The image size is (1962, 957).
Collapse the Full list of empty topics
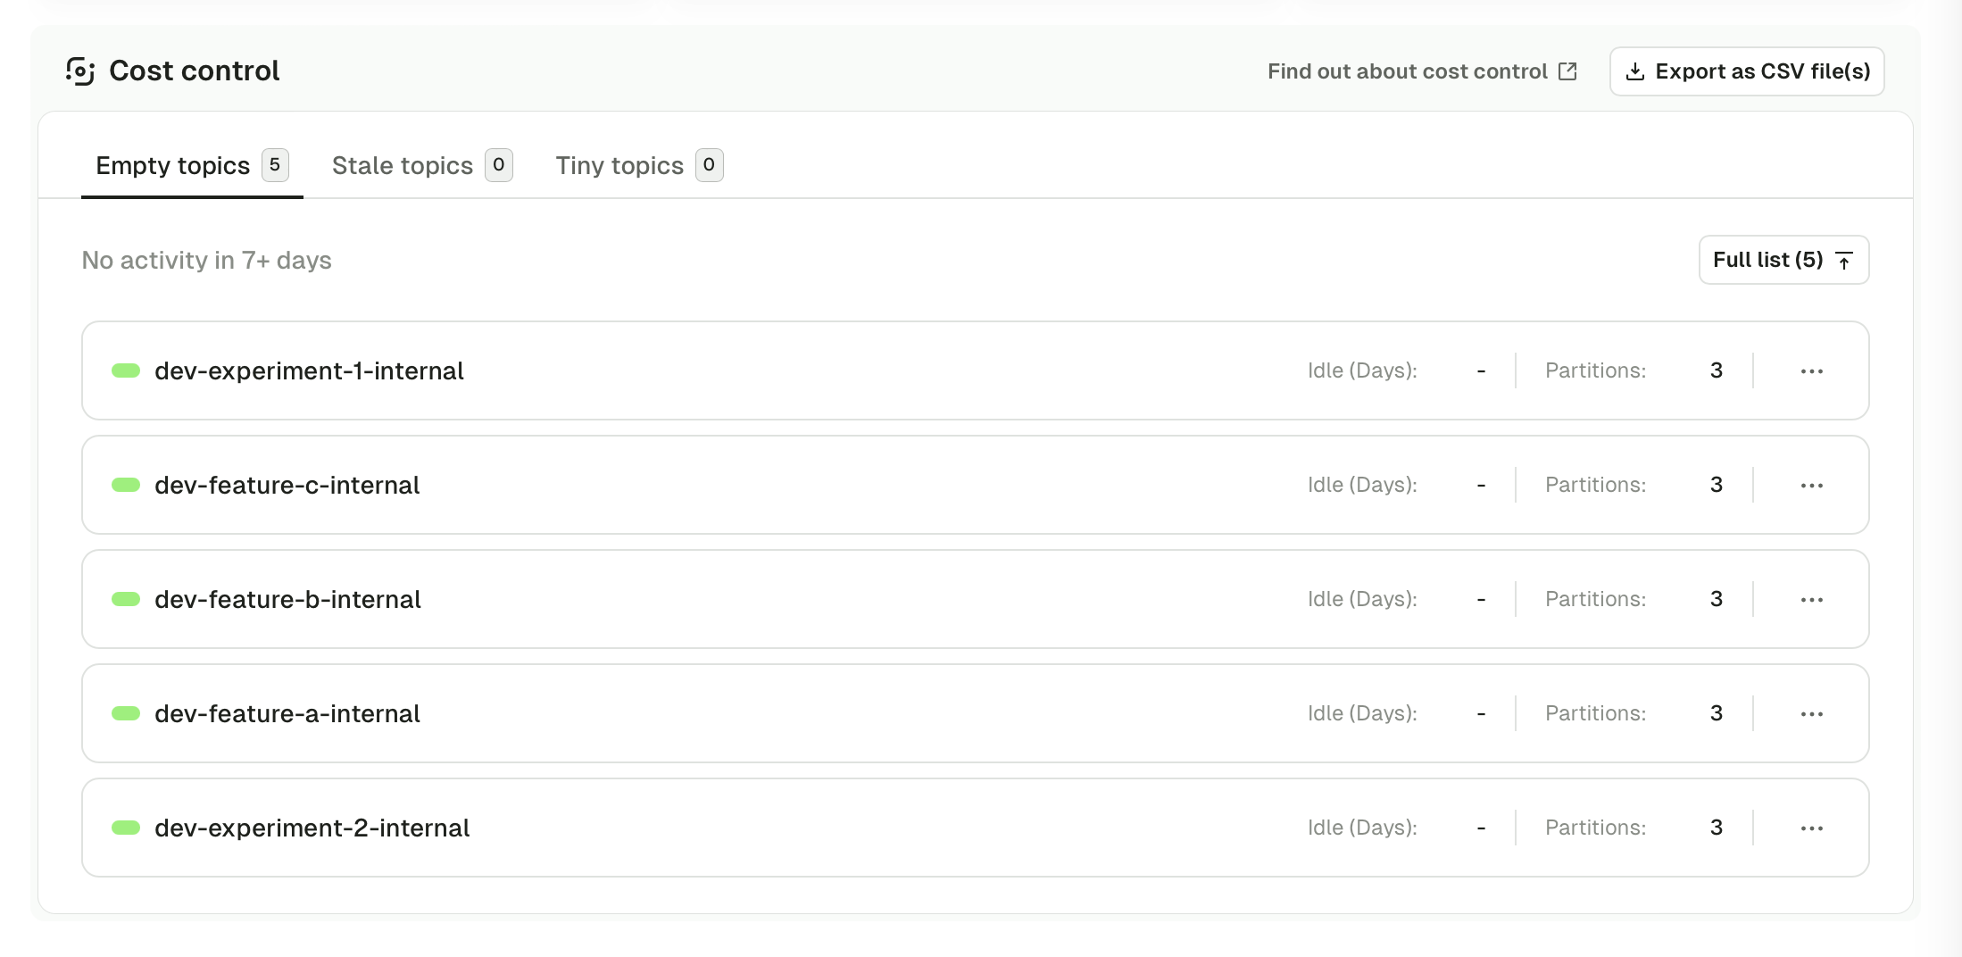coord(1783,260)
